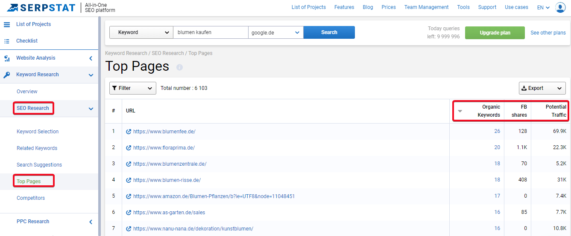Expand the Website Analysis section chevron
Viewport: 571px width, 236px height.
point(91,58)
